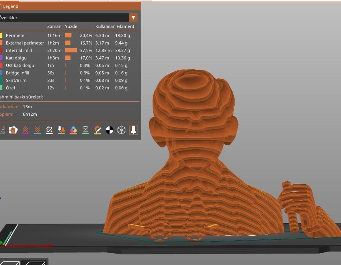Click the Perimeter feature label
341x265 pixels.
pyautogui.click(x=16, y=35)
